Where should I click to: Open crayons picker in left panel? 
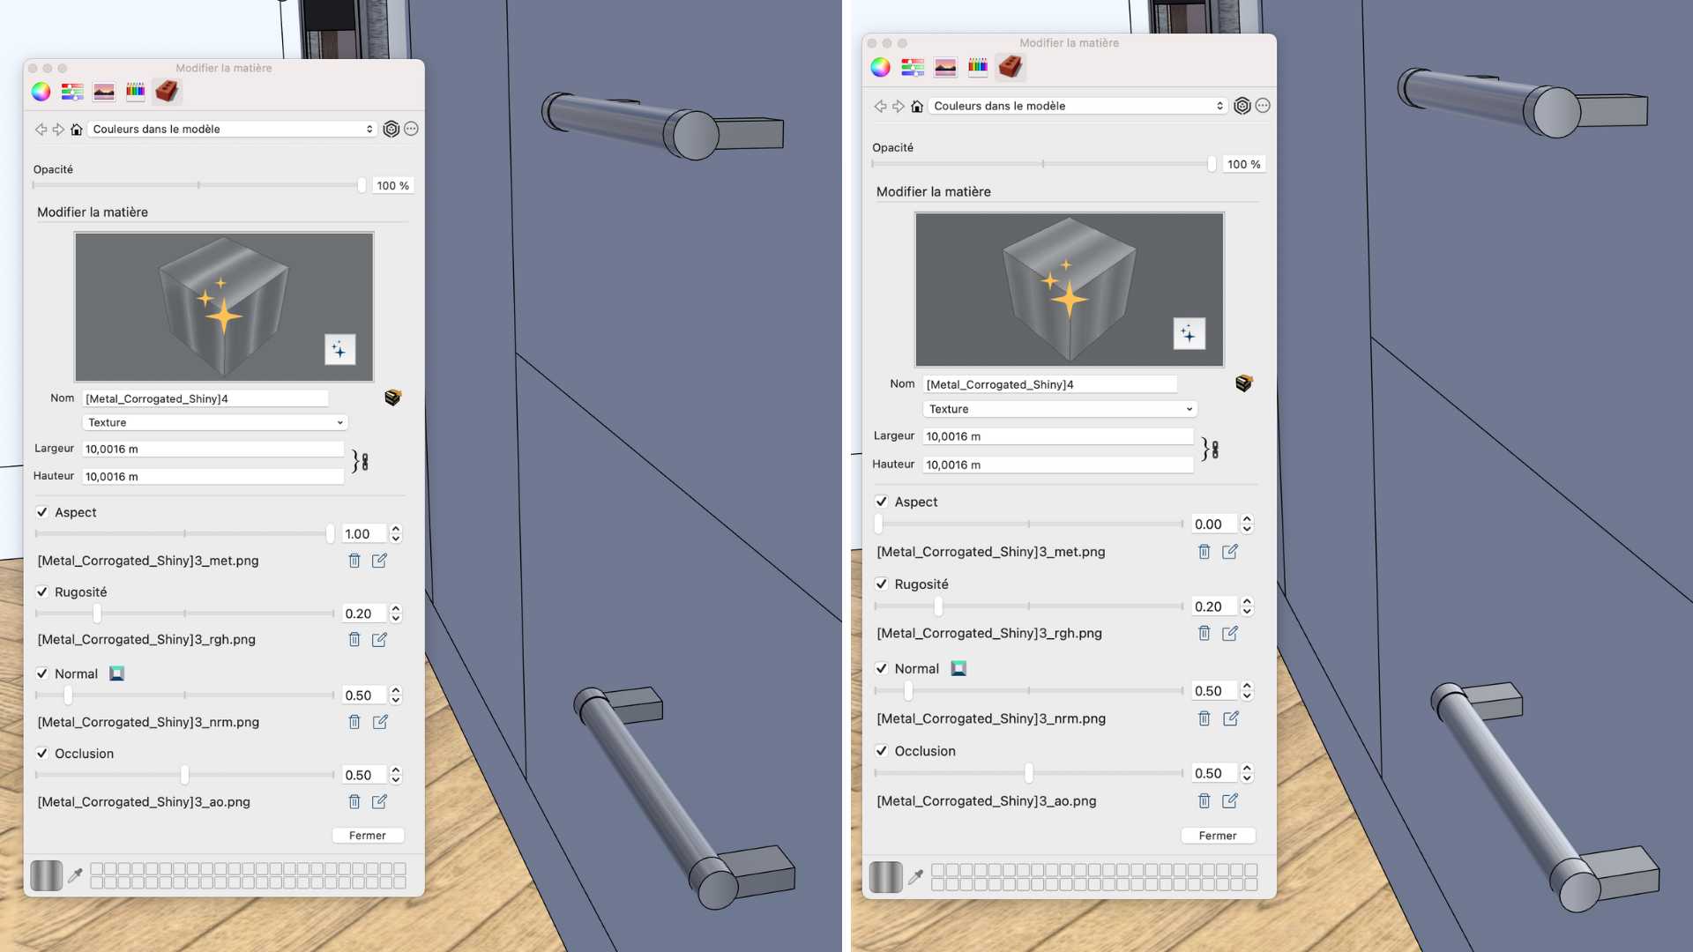tap(135, 91)
